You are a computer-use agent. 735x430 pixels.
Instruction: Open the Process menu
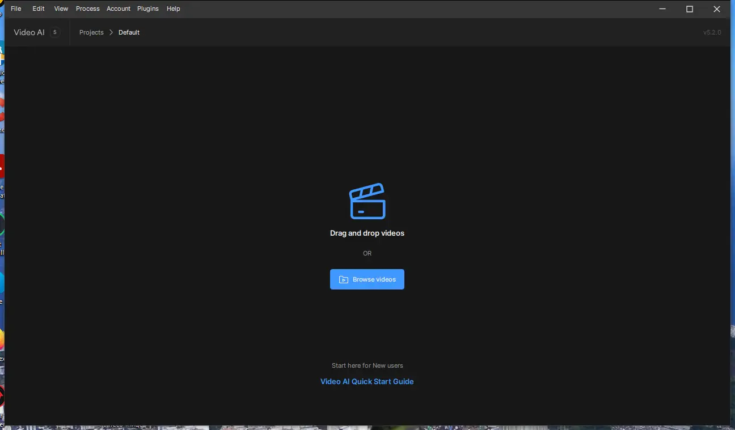tap(88, 8)
